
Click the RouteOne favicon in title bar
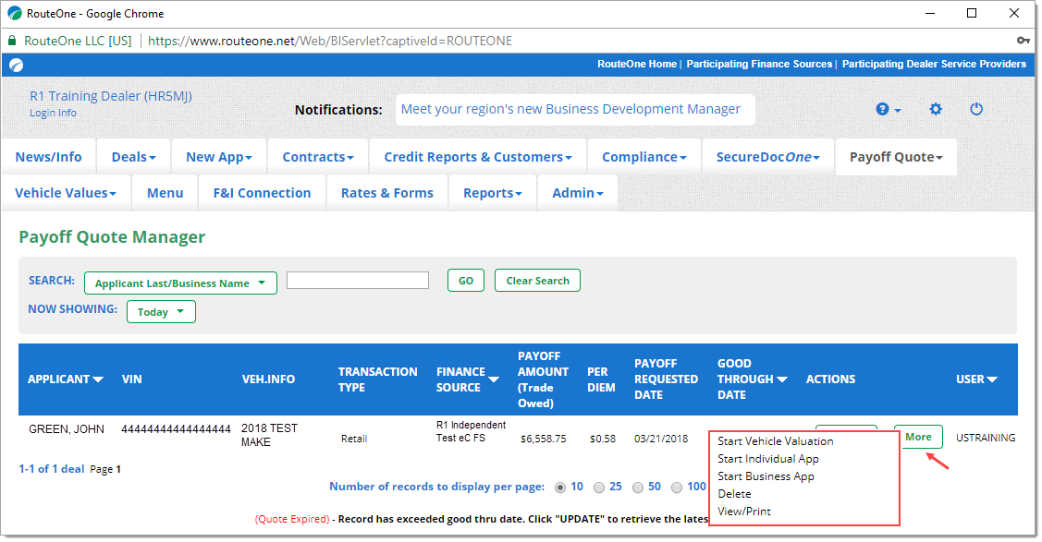coord(15,13)
